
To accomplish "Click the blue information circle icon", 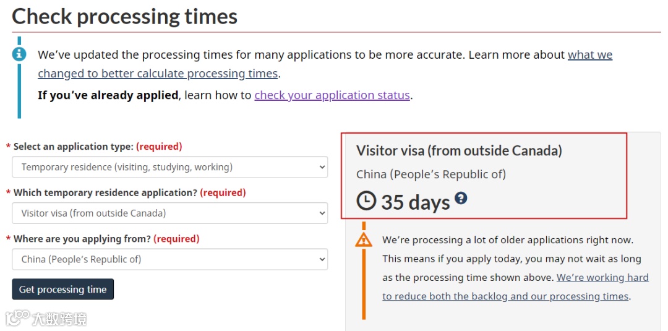I will 19,54.
